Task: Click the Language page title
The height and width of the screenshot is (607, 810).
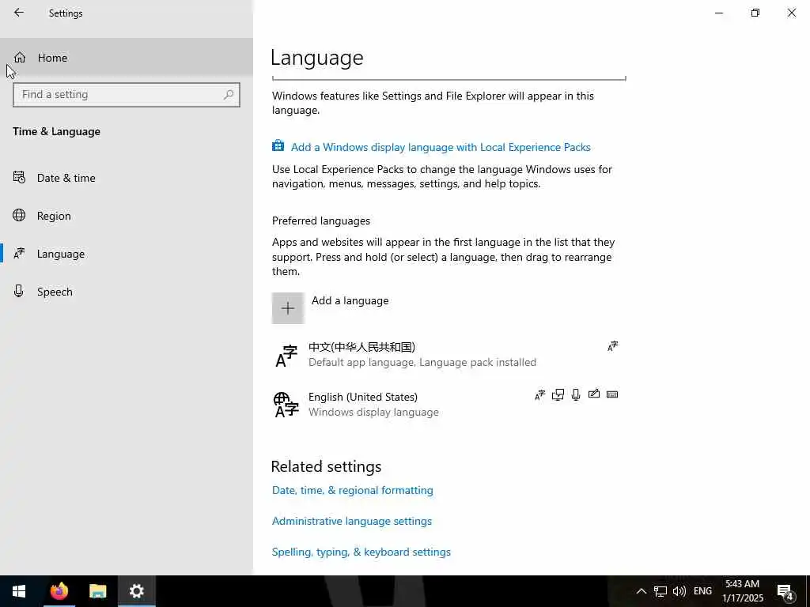Action: [316, 58]
